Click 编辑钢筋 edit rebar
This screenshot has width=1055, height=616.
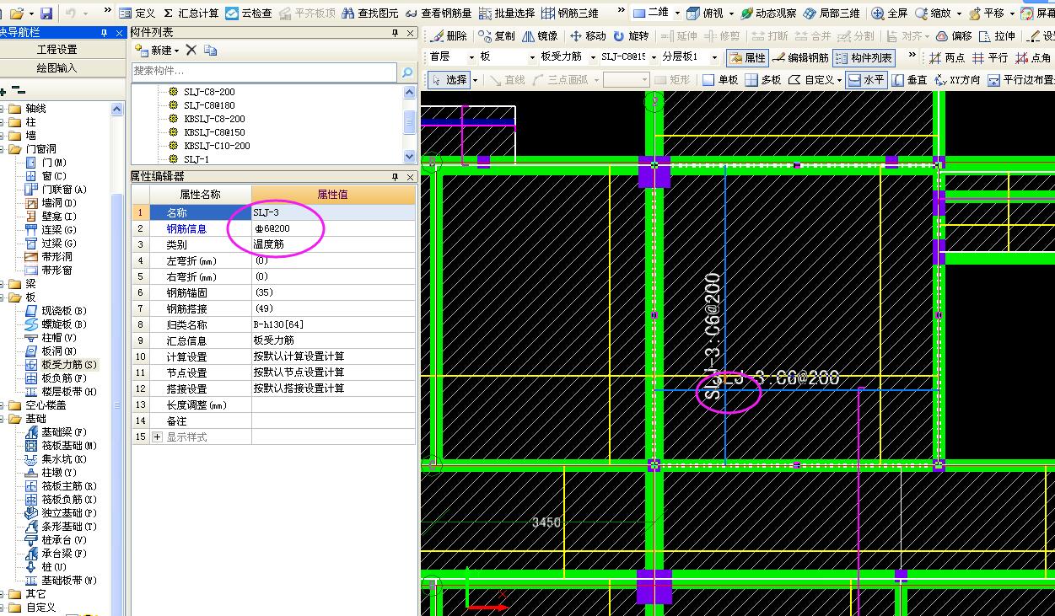(x=800, y=57)
